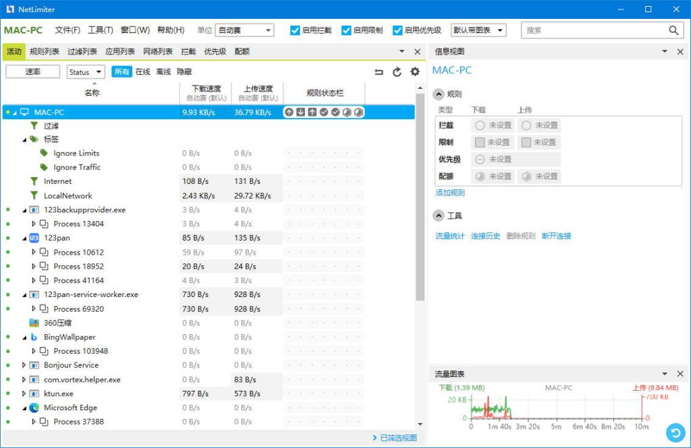Viewport: 691px width, 448px height.
Task: Open the 文件(F) menu
Action: pyautogui.click(x=67, y=30)
